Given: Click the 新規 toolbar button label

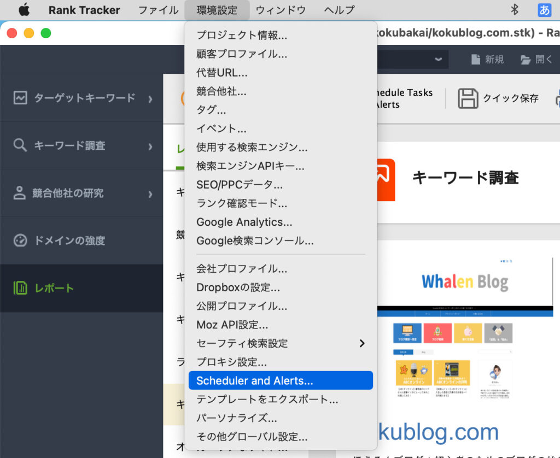Looking at the screenshot, I should [x=494, y=60].
